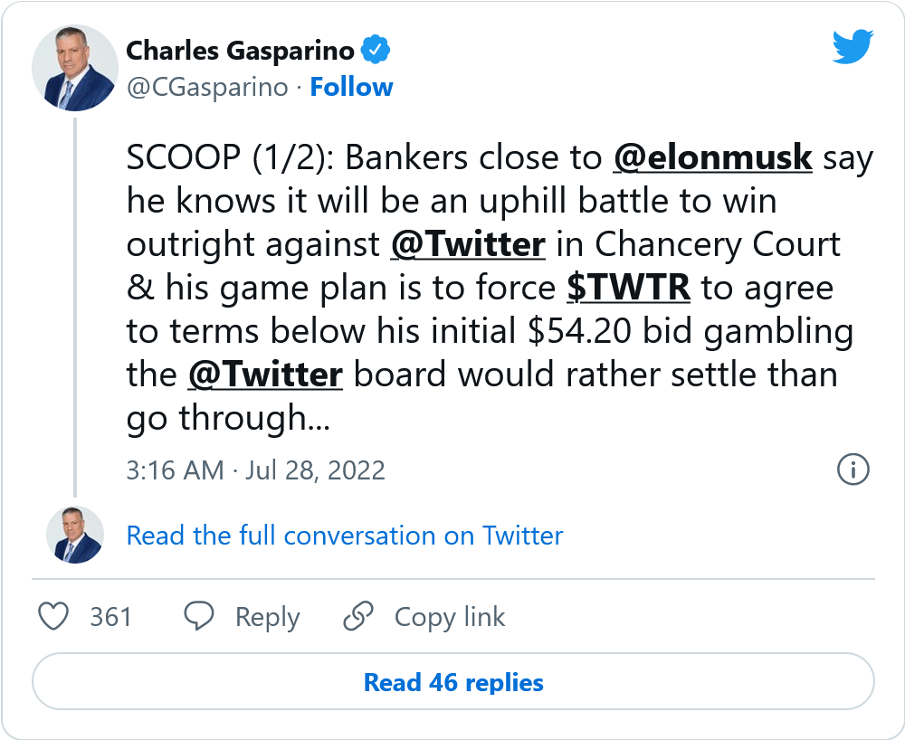Click @Twitter mention before 'in Chancery Court'
Viewport: 905px width, 740px height.
tap(468, 245)
